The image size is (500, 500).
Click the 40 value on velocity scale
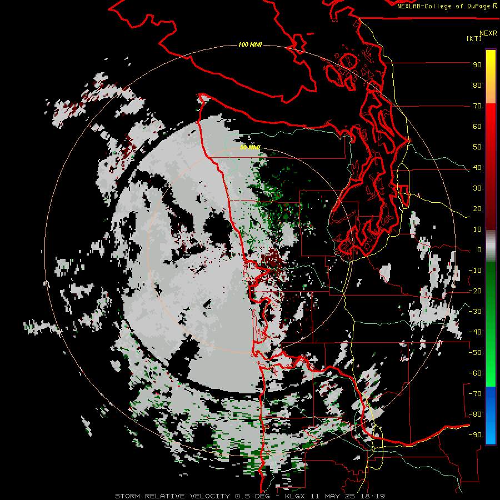tap(477, 168)
